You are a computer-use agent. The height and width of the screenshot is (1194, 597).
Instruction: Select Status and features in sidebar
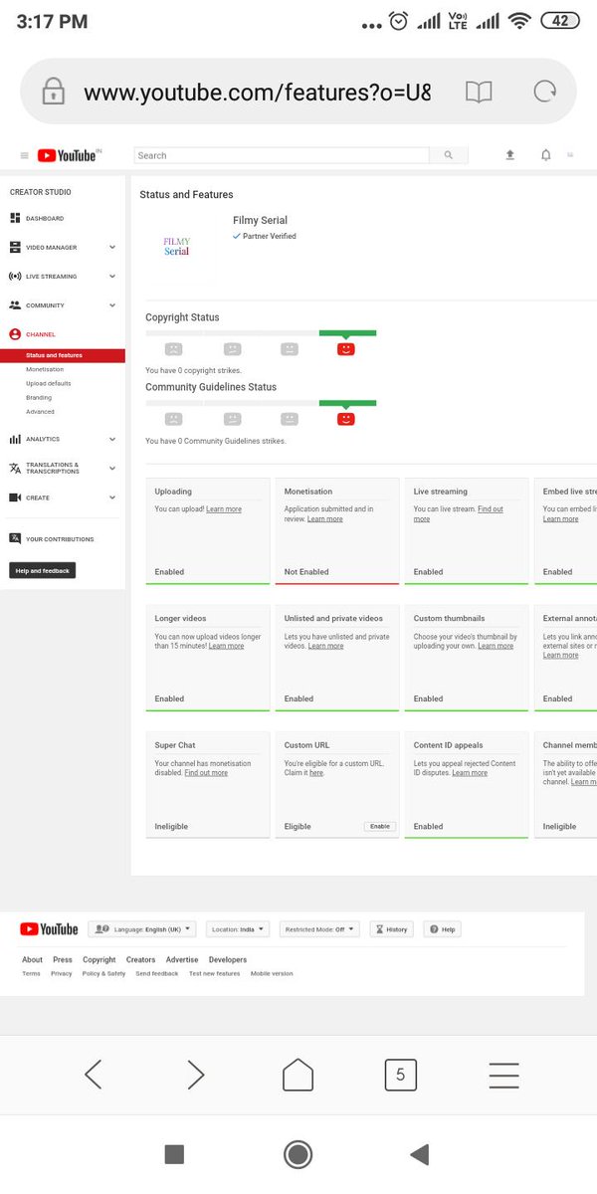[63, 355]
